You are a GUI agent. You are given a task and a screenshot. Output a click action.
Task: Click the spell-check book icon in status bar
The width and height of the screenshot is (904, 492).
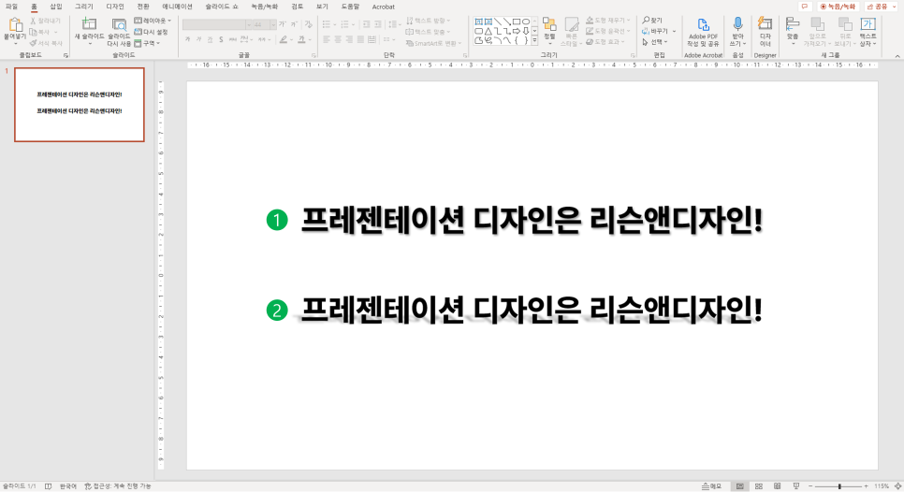[48, 486]
